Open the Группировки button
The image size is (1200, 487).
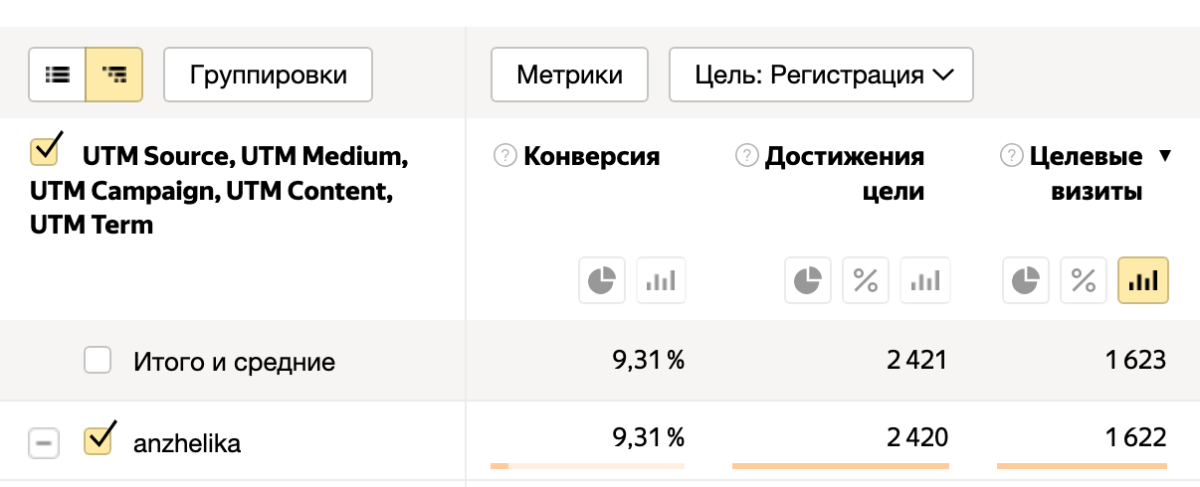coord(268,75)
